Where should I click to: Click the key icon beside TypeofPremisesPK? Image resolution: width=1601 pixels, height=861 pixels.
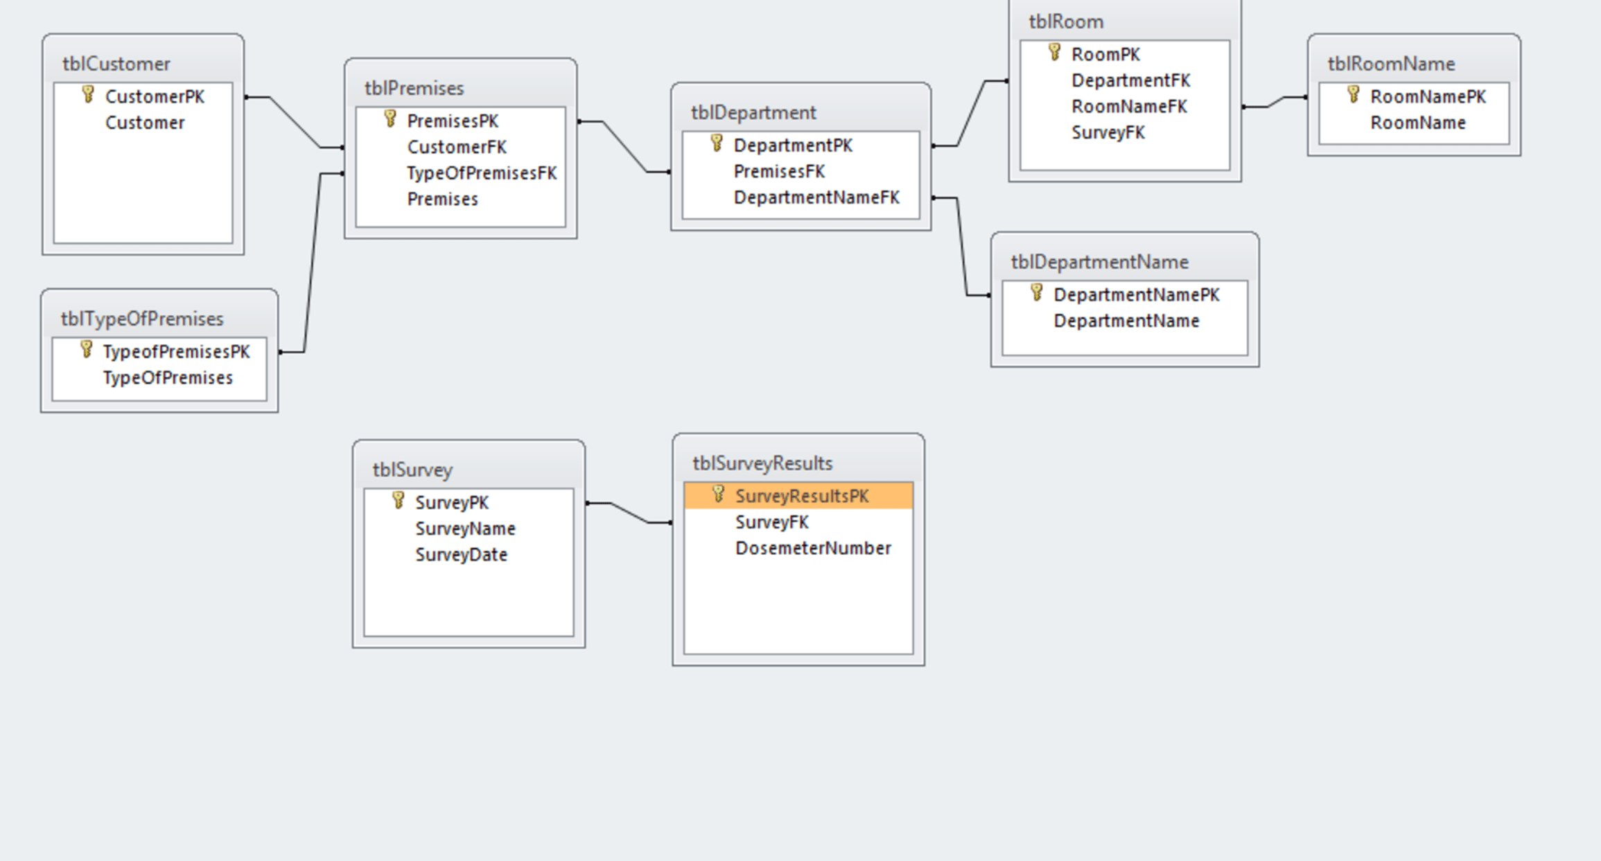click(86, 350)
